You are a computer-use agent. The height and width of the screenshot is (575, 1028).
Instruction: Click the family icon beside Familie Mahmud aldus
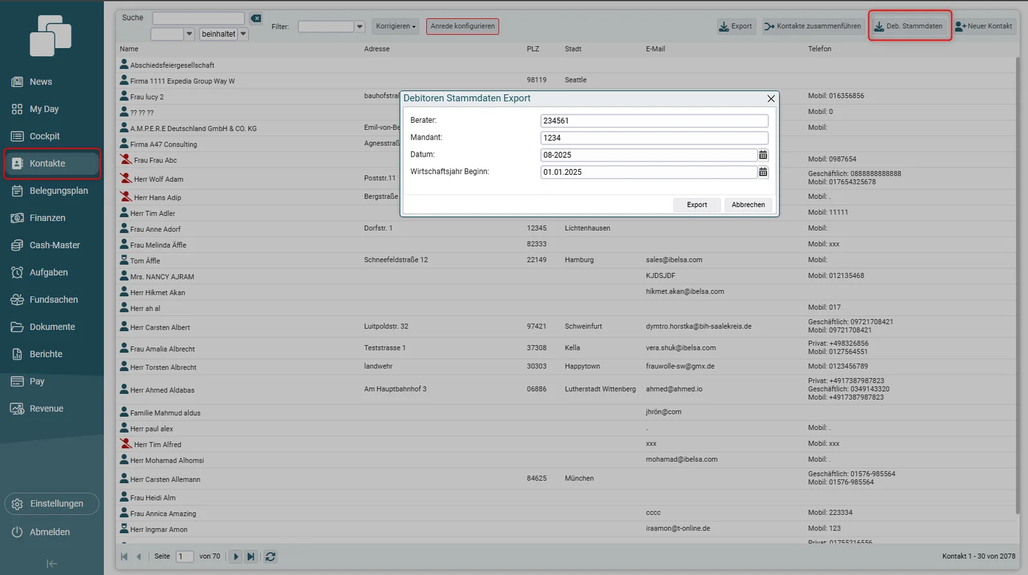[x=125, y=412]
